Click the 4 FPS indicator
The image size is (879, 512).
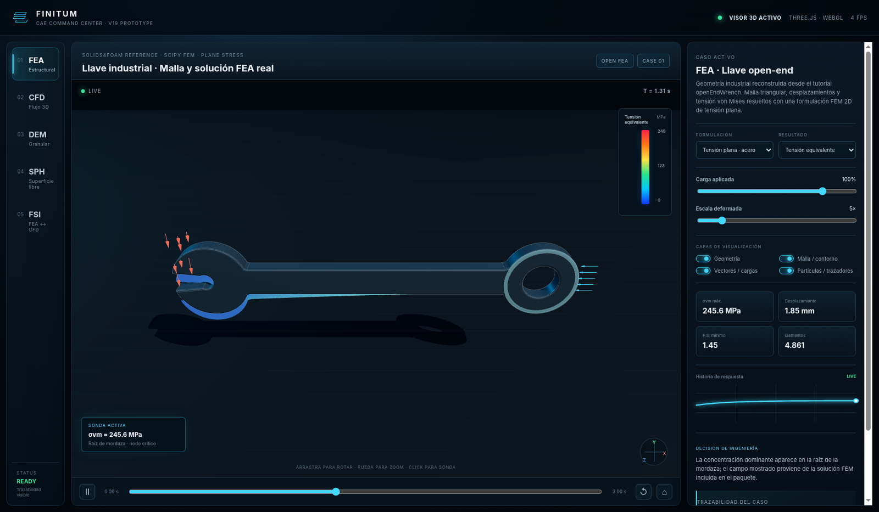[x=859, y=18]
